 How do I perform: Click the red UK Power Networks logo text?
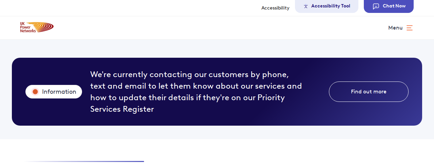click(27, 27)
